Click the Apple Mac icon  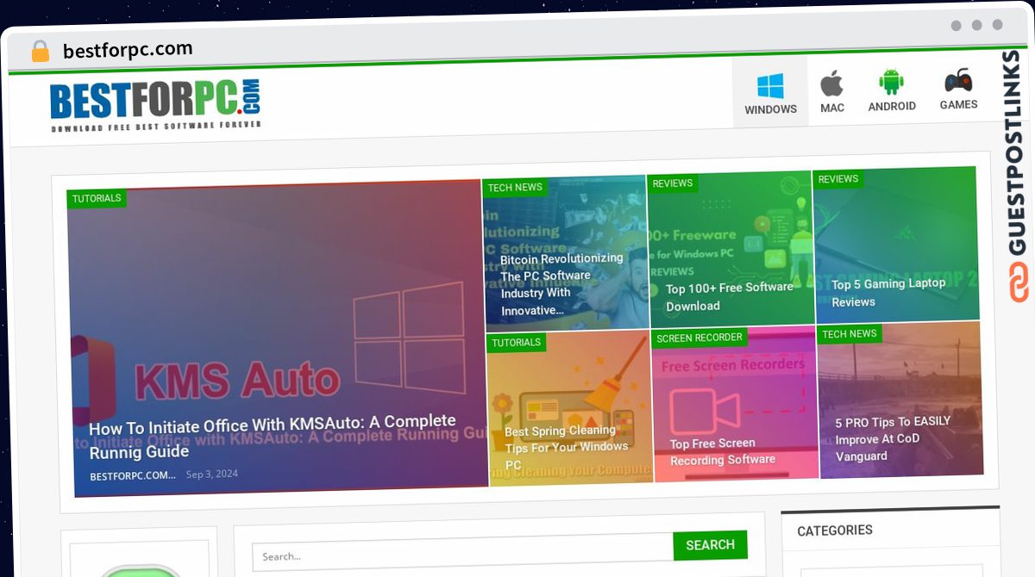[831, 84]
